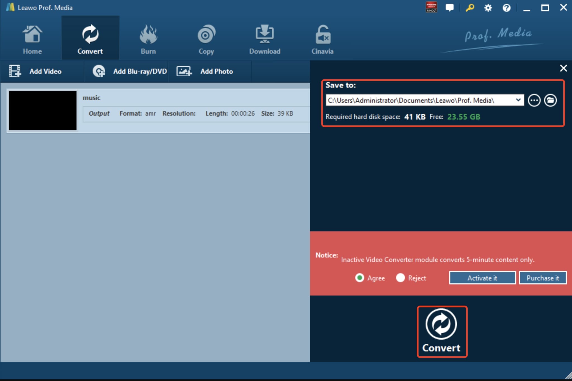Click the big Convert start button
The image size is (572, 381).
pos(442,331)
